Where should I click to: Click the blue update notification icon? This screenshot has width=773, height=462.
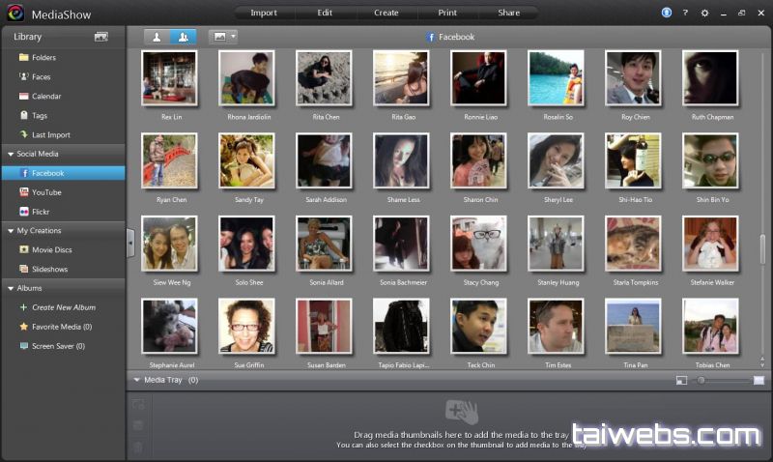click(666, 13)
